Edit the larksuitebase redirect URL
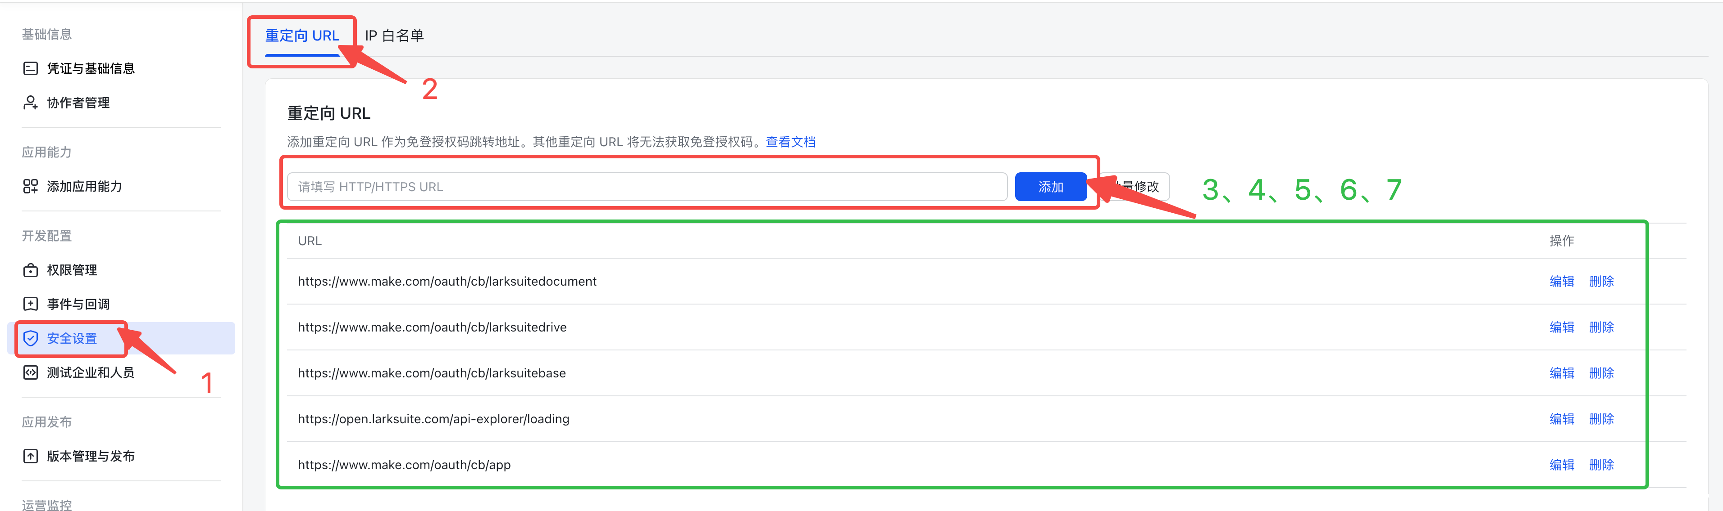Screen dimensions: 1723x511 click(1562, 373)
